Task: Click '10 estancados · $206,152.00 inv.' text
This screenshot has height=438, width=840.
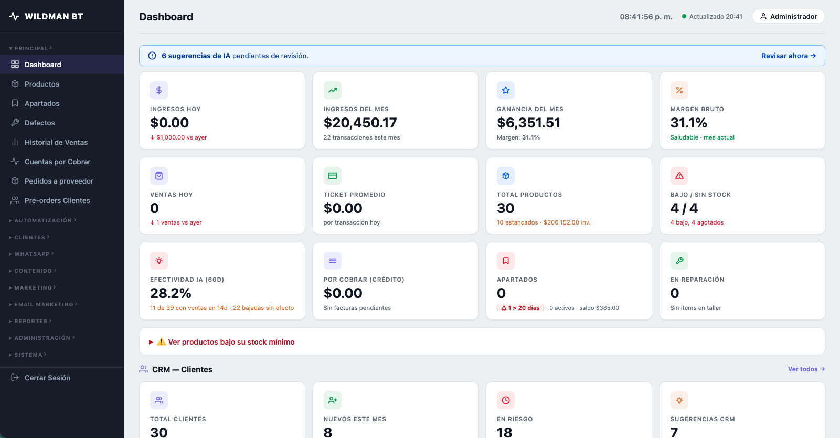Action: pos(544,222)
